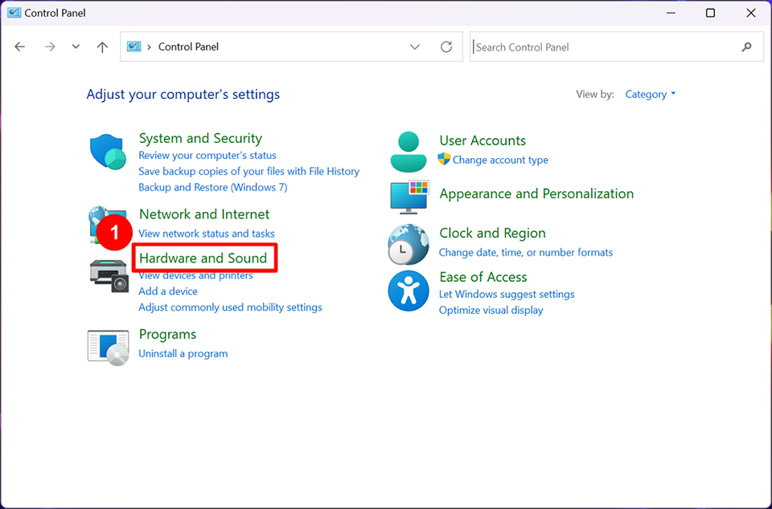Click the User Accounts person icon
This screenshot has height=509, width=772.
[x=409, y=152]
